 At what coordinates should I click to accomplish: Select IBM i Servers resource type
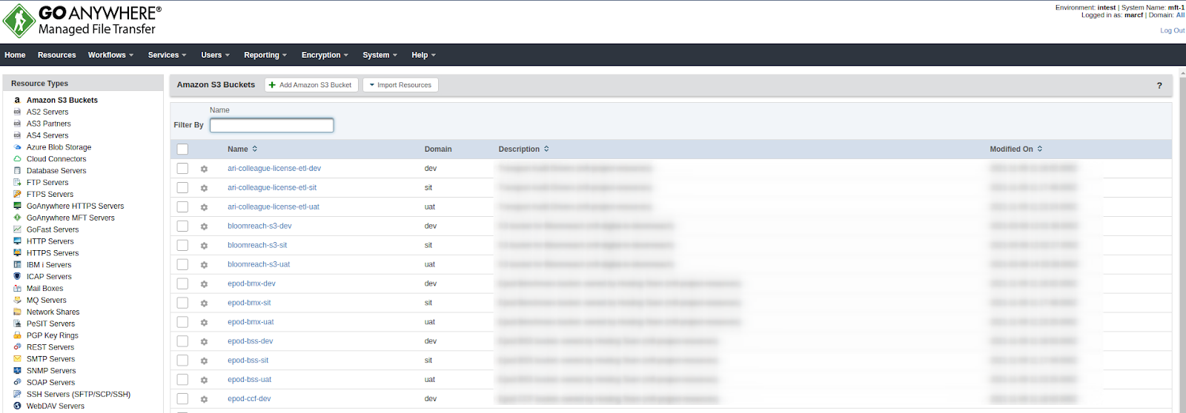[49, 265]
